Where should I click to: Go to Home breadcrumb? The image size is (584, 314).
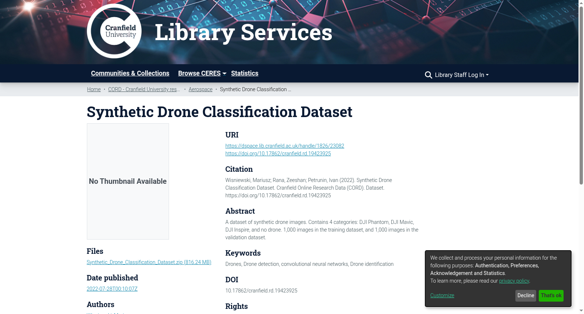(x=94, y=89)
